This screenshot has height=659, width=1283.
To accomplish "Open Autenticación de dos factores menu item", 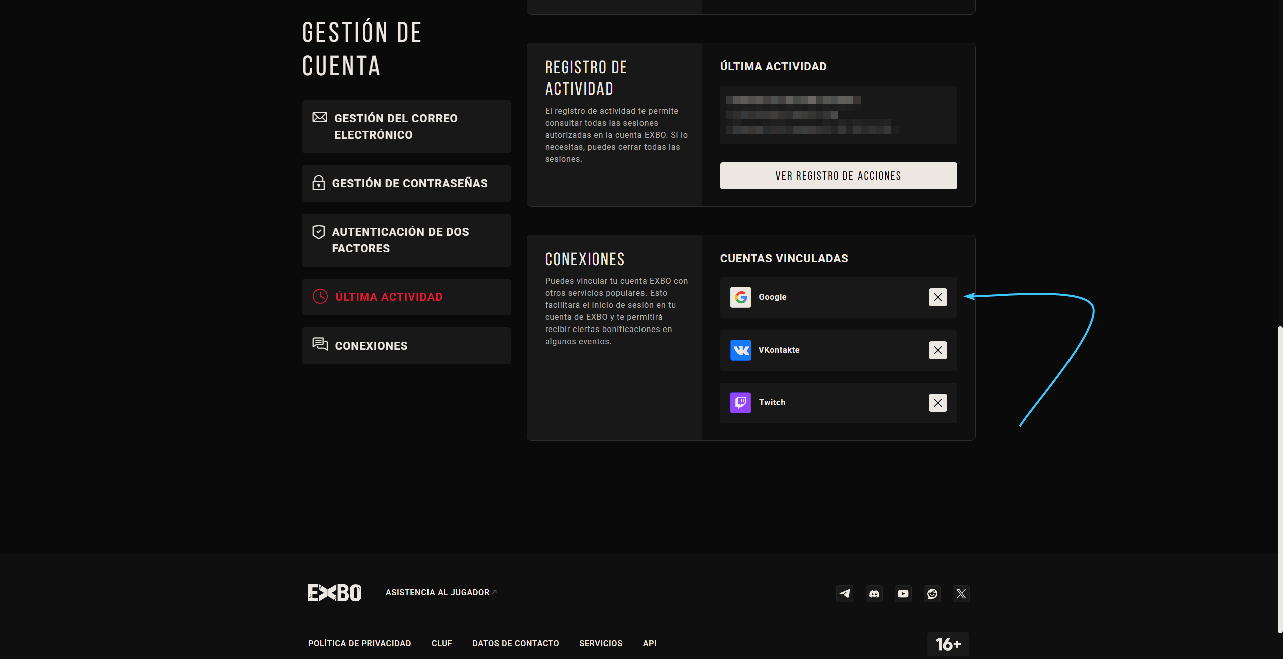I will point(406,240).
